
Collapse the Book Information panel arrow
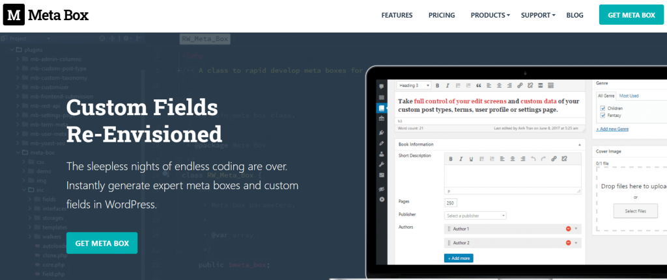[579, 145]
